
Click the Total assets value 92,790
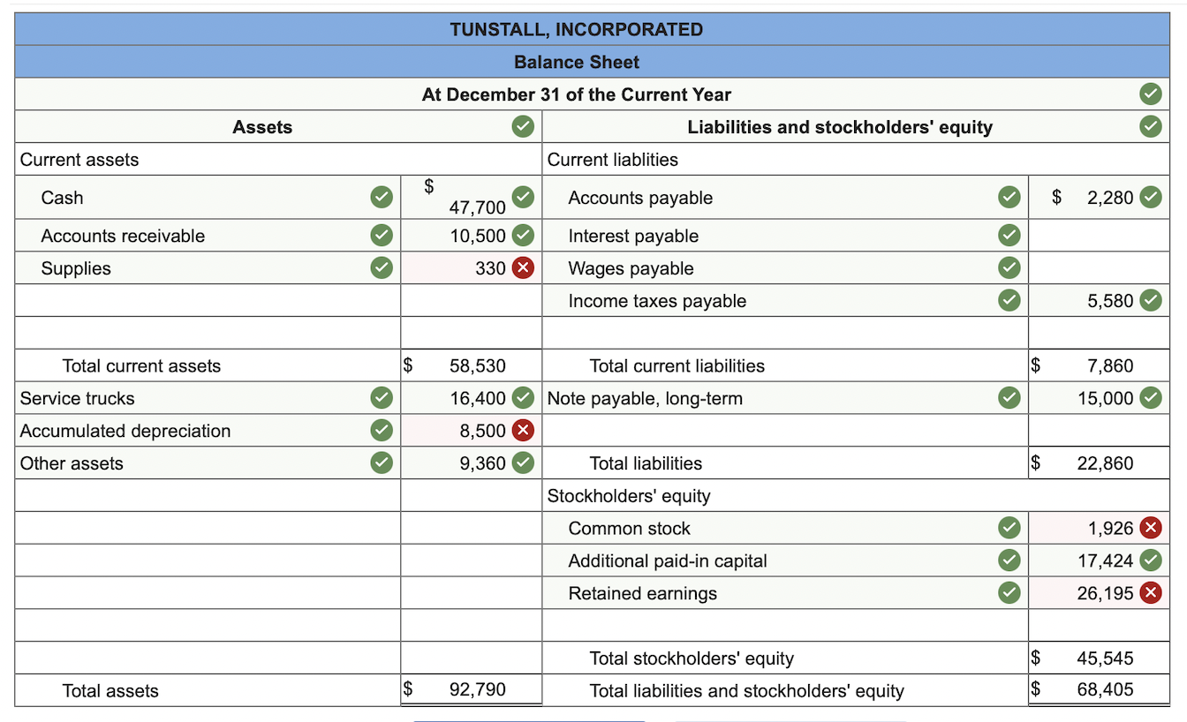(478, 690)
